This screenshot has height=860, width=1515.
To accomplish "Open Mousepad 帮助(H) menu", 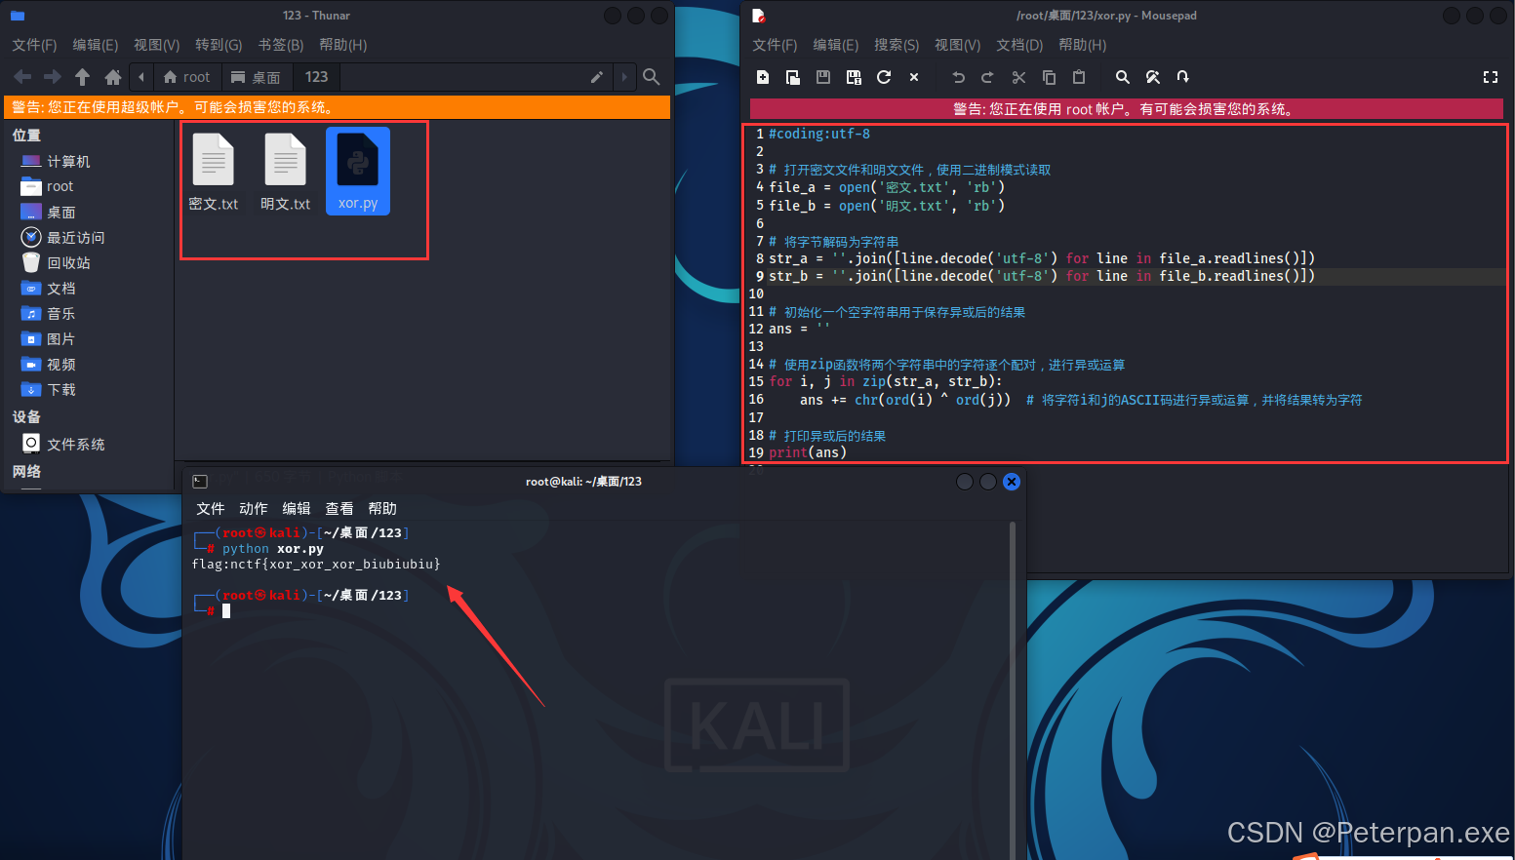I will pyautogui.click(x=1083, y=45).
